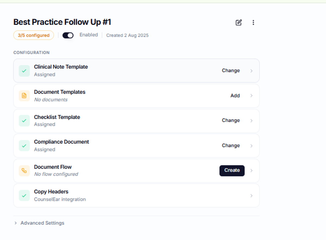This screenshot has width=326, height=240.
Task: Click Add for Document Templates
Action: (x=235, y=95)
